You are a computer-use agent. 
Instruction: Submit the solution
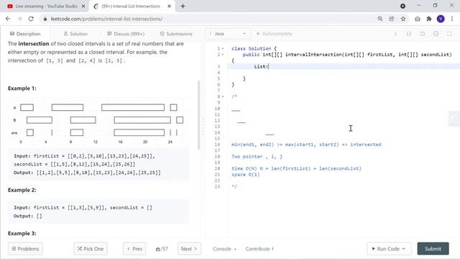click(433, 249)
